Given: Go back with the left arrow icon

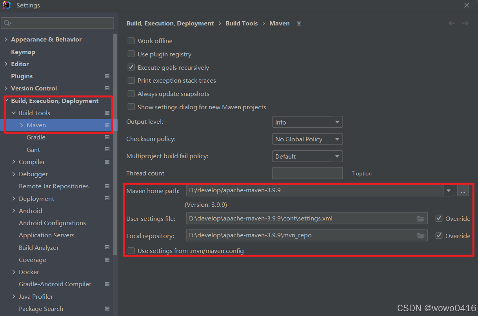Looking at the screenshot, I should point(452,23).
